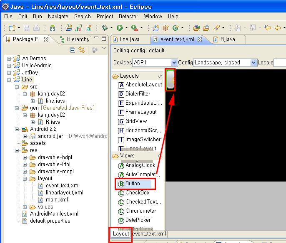Select FrameLayout in Layouts palette
This screenshot has width=286, height=243.
tap(137, 112)
